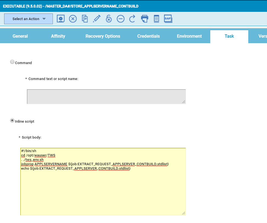Screen dimensions: 267x223
Task: Open the Affinity tab
Action: tap(58, 36)
